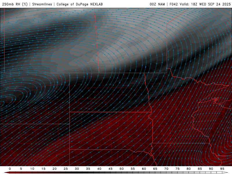Click the colorbar label "40"
The image size is (232, 174).
(x=99, y=169)
